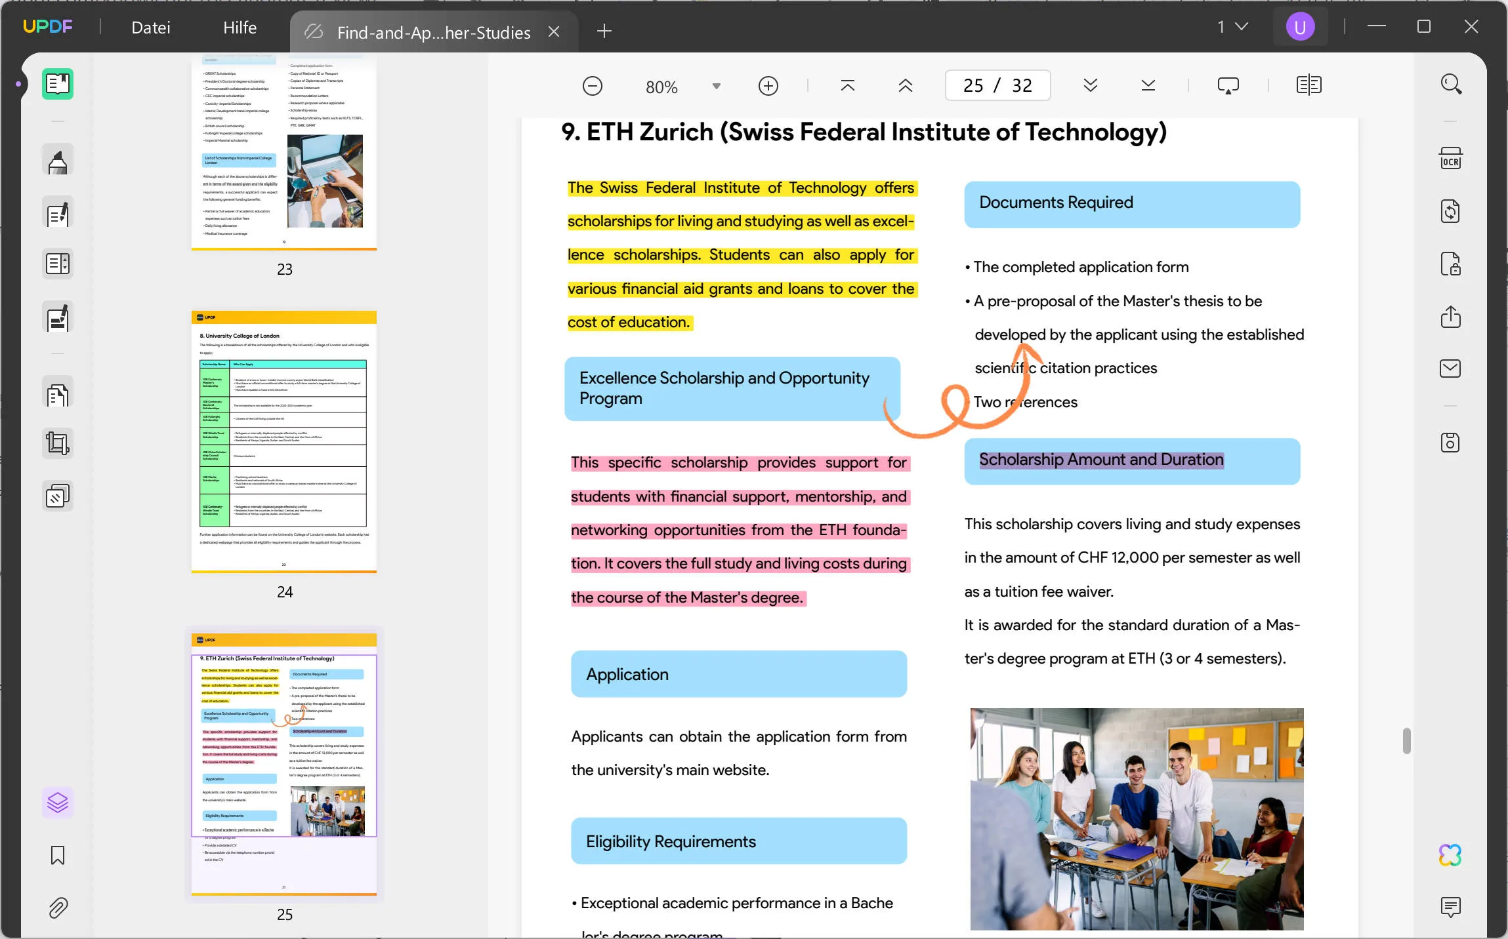1508x939 pixels.
Task: Jump to the first page
Action: (847, 86)
